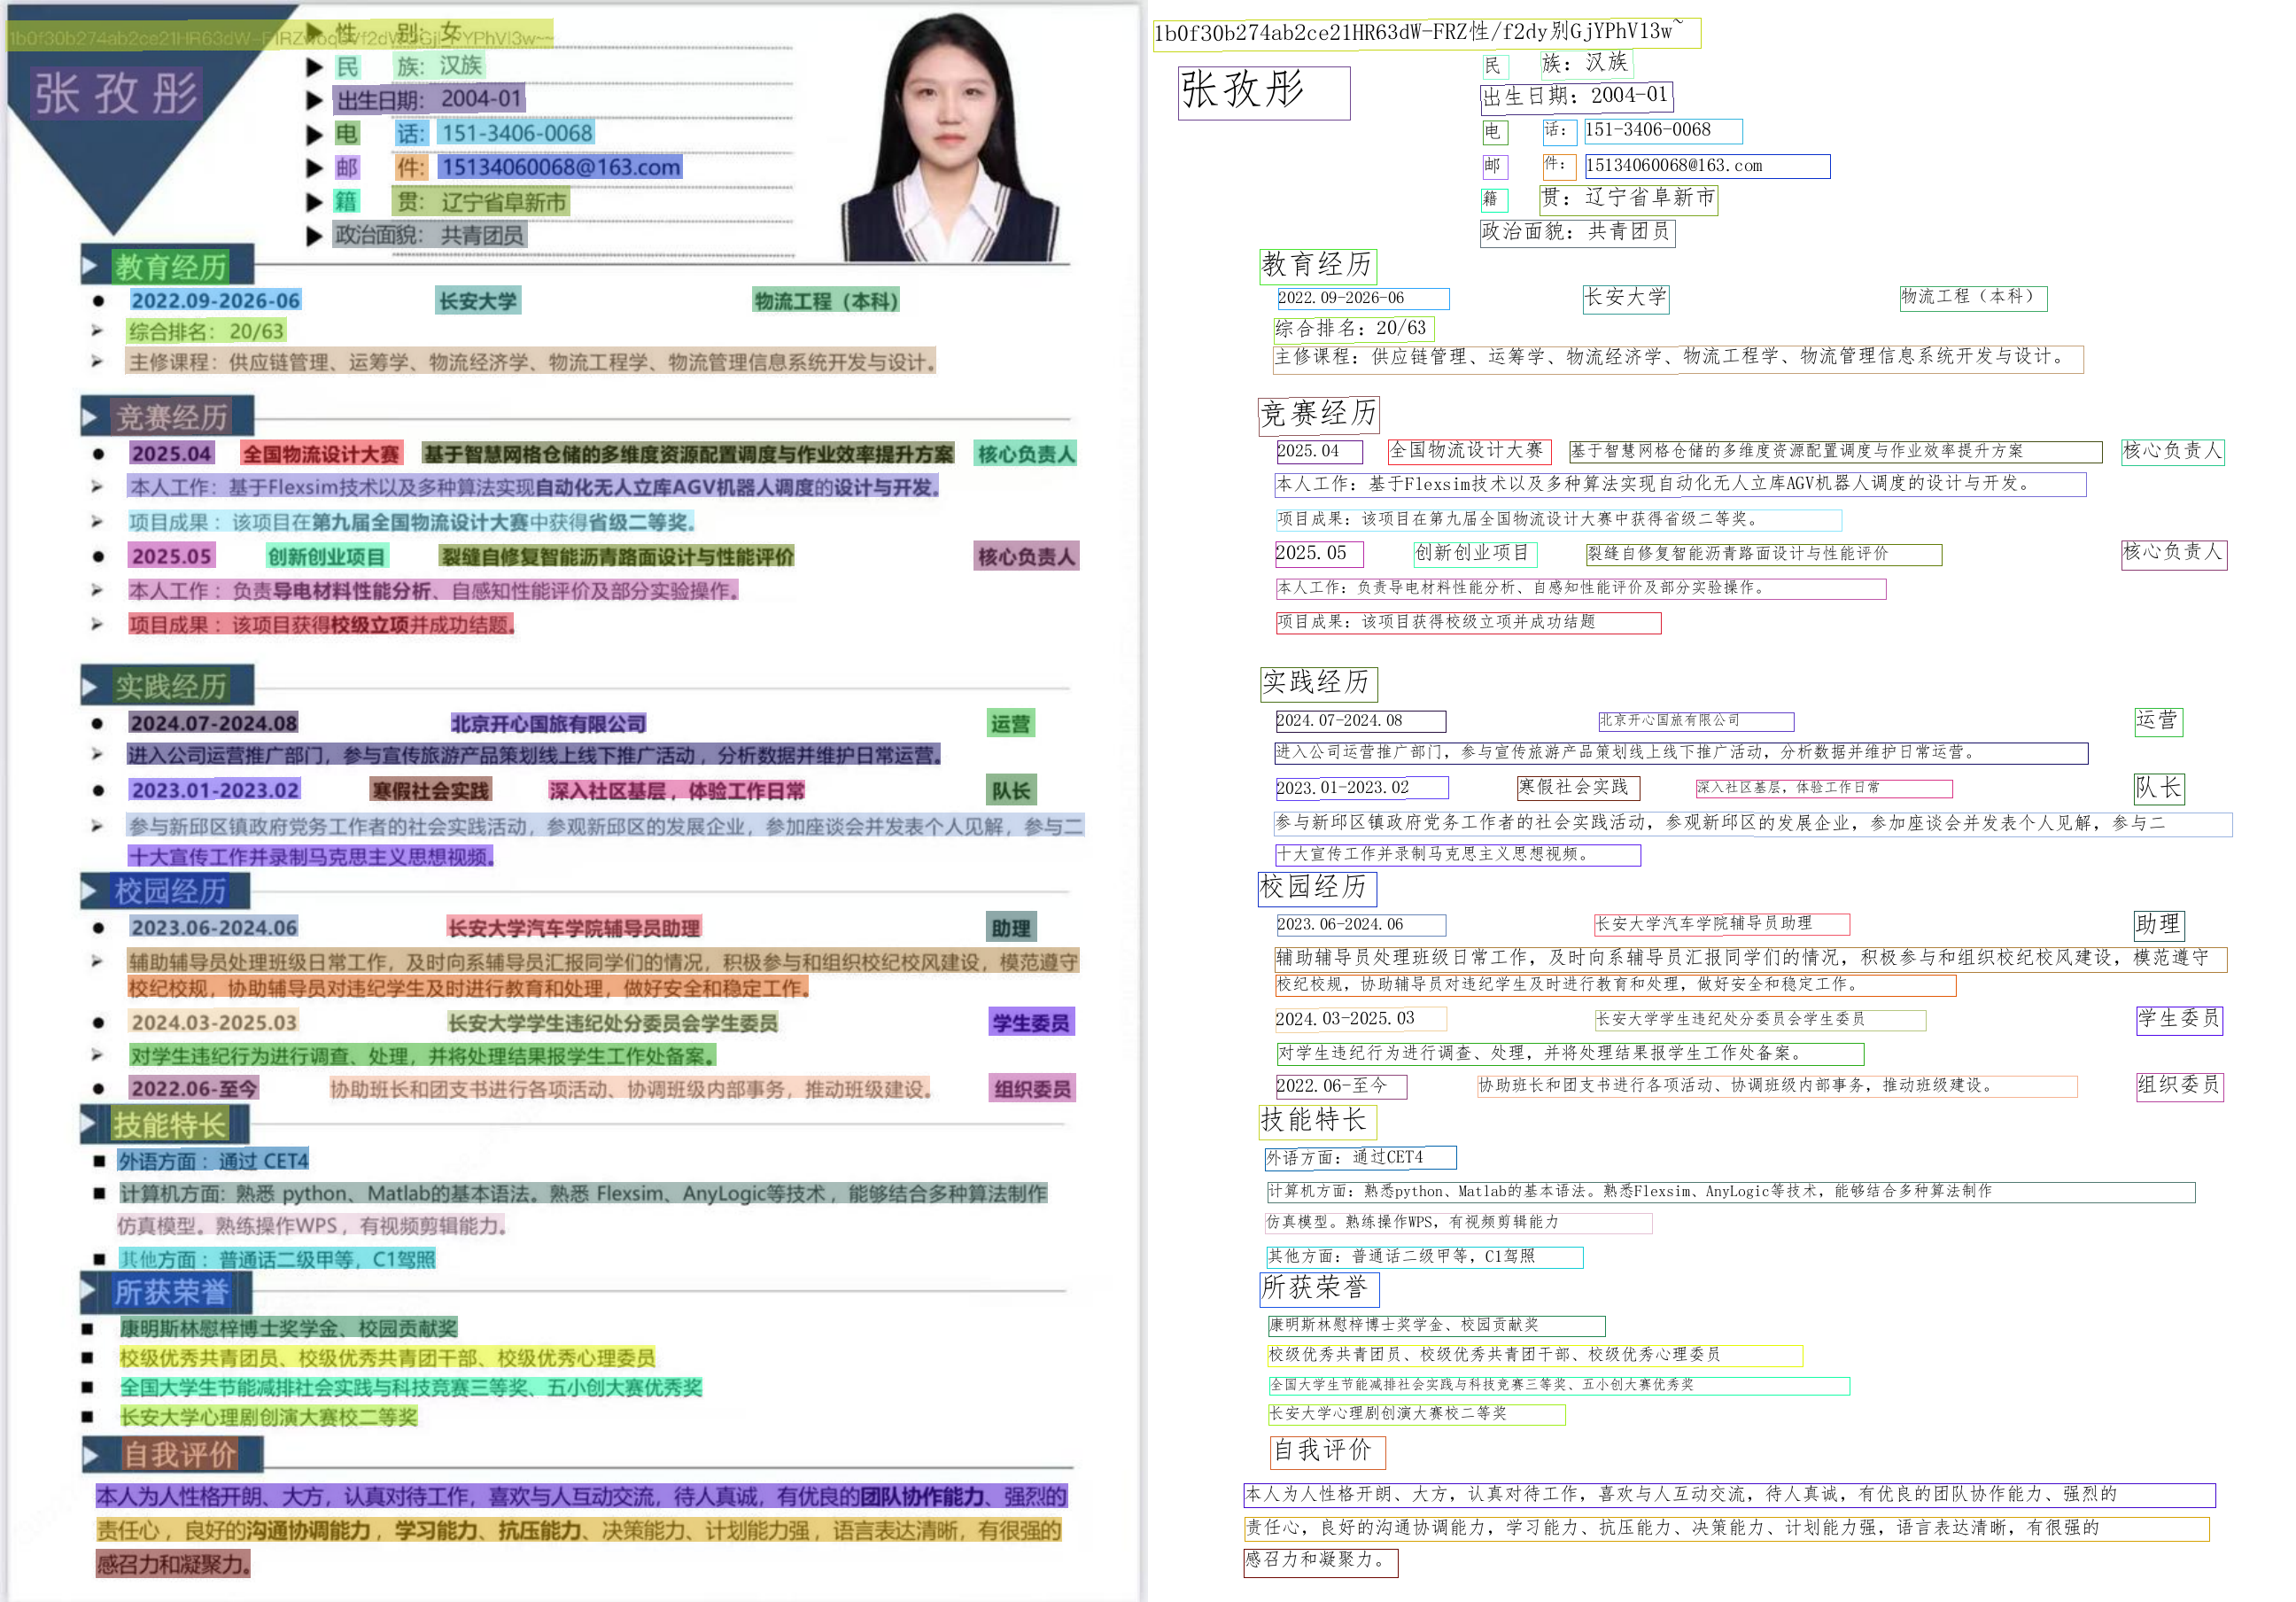Click the name box 张孜彤 in right panel
Viewport: 2296px width, 1602px height.
click(1263, 92)
